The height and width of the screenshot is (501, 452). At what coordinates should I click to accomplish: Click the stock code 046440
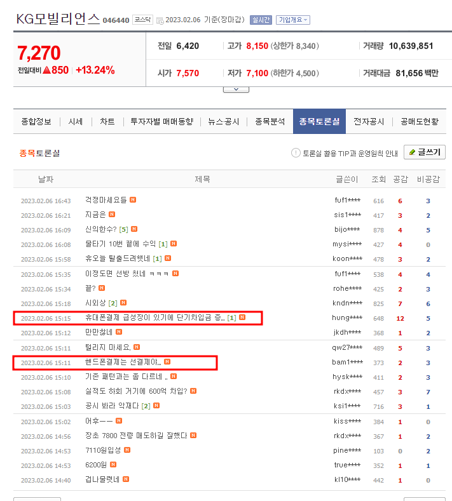[116, 20]
